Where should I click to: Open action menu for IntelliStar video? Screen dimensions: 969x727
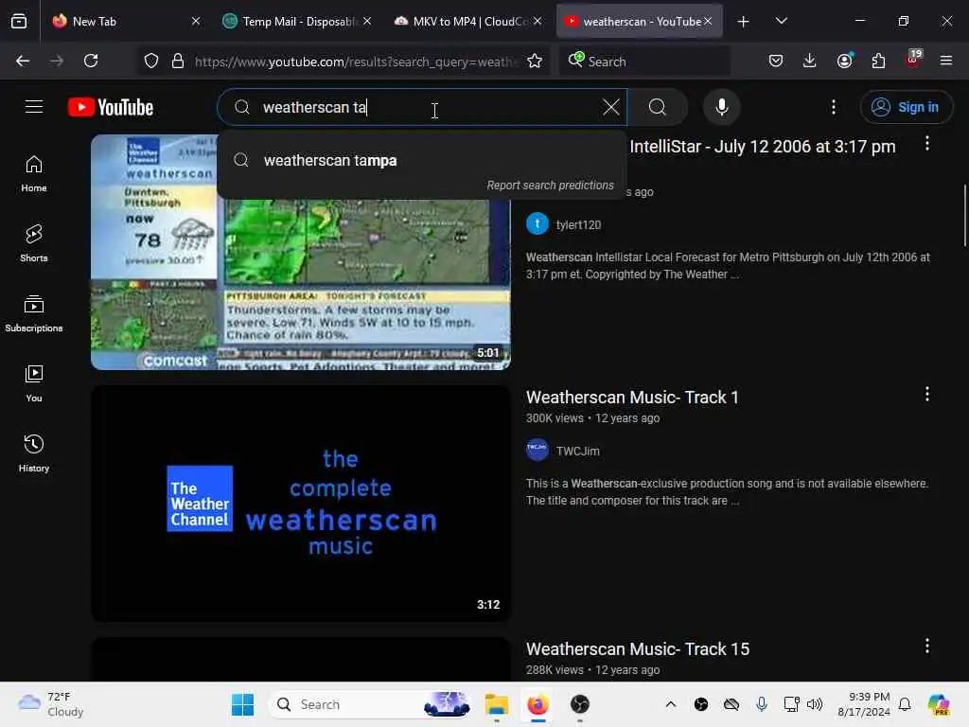point(927,144)
